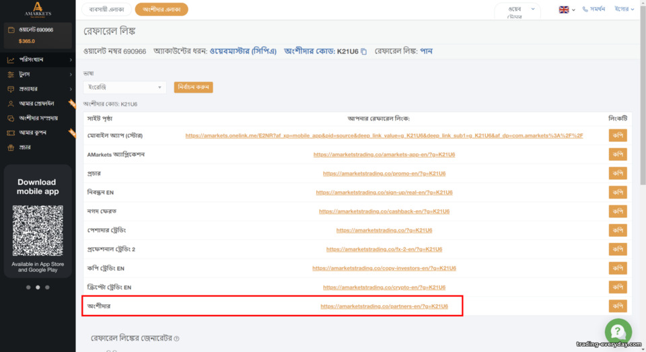Open the cashback-en referral link

click(384, 211)
